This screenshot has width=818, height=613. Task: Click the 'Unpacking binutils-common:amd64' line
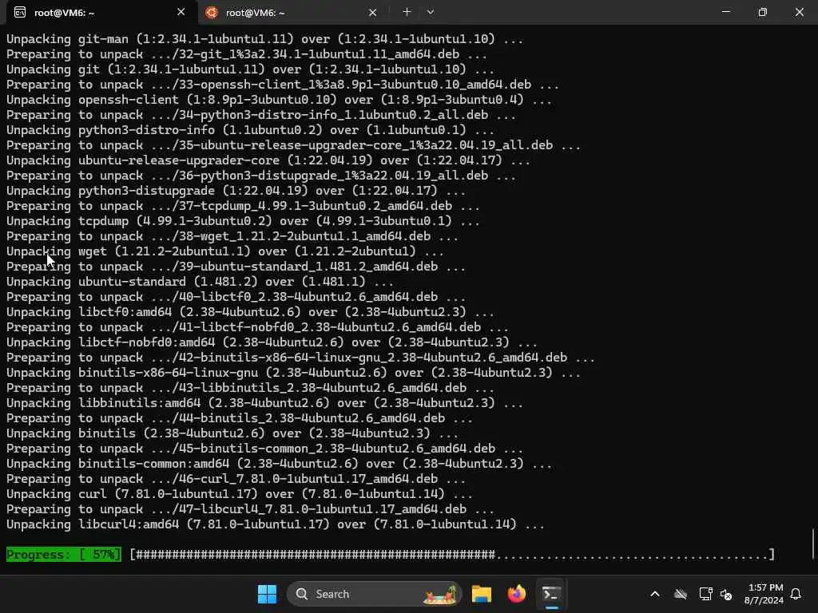pyautogui.click(x=279, y=464)
